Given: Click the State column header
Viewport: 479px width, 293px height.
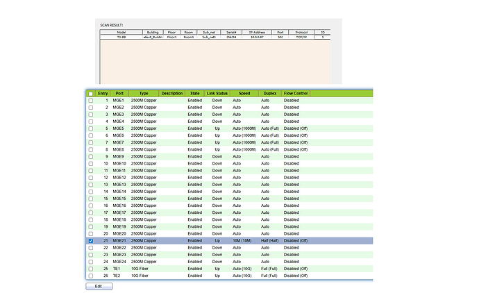Looking at the screenshot, I should click(195, 93).
